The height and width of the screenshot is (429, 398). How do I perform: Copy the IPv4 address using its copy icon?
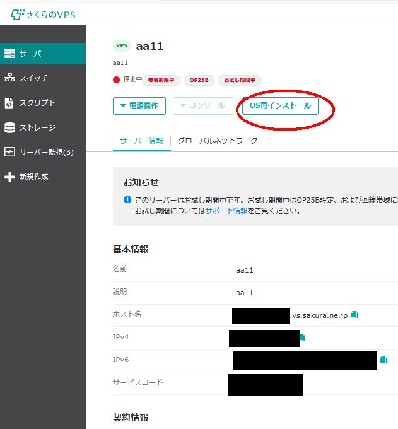(x=303, y=338)
